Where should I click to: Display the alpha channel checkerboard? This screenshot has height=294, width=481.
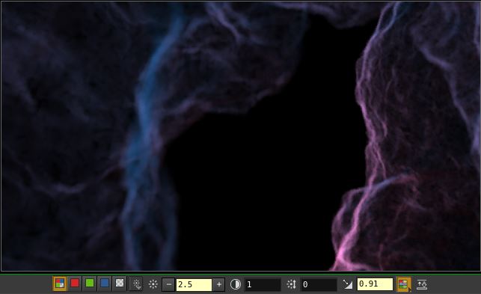point(120,284)
